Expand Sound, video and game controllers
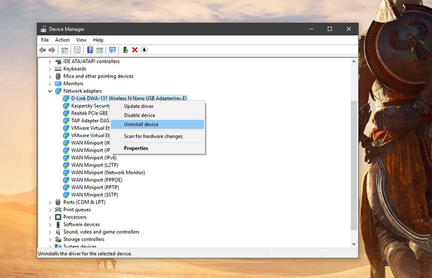 coord(51,232)
